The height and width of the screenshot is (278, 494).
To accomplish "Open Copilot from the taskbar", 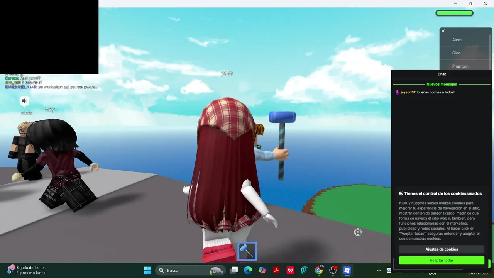I will pyautogui.click(x=262, y=270).
